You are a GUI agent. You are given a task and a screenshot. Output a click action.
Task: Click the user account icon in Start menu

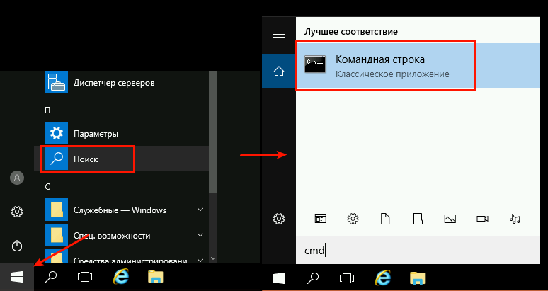(x=17, y=178)
